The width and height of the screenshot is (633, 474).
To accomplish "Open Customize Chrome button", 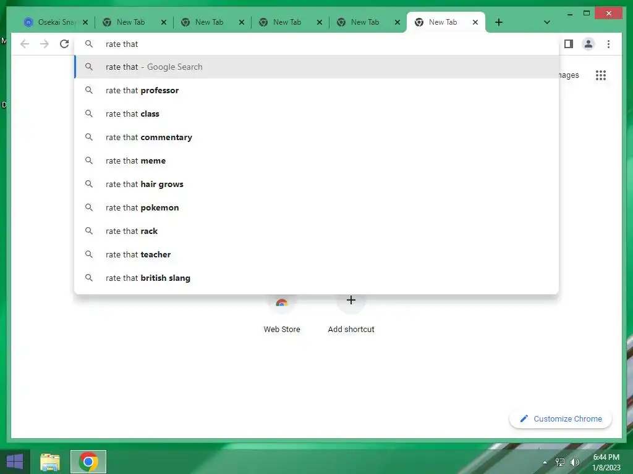I will coord(561,419).
